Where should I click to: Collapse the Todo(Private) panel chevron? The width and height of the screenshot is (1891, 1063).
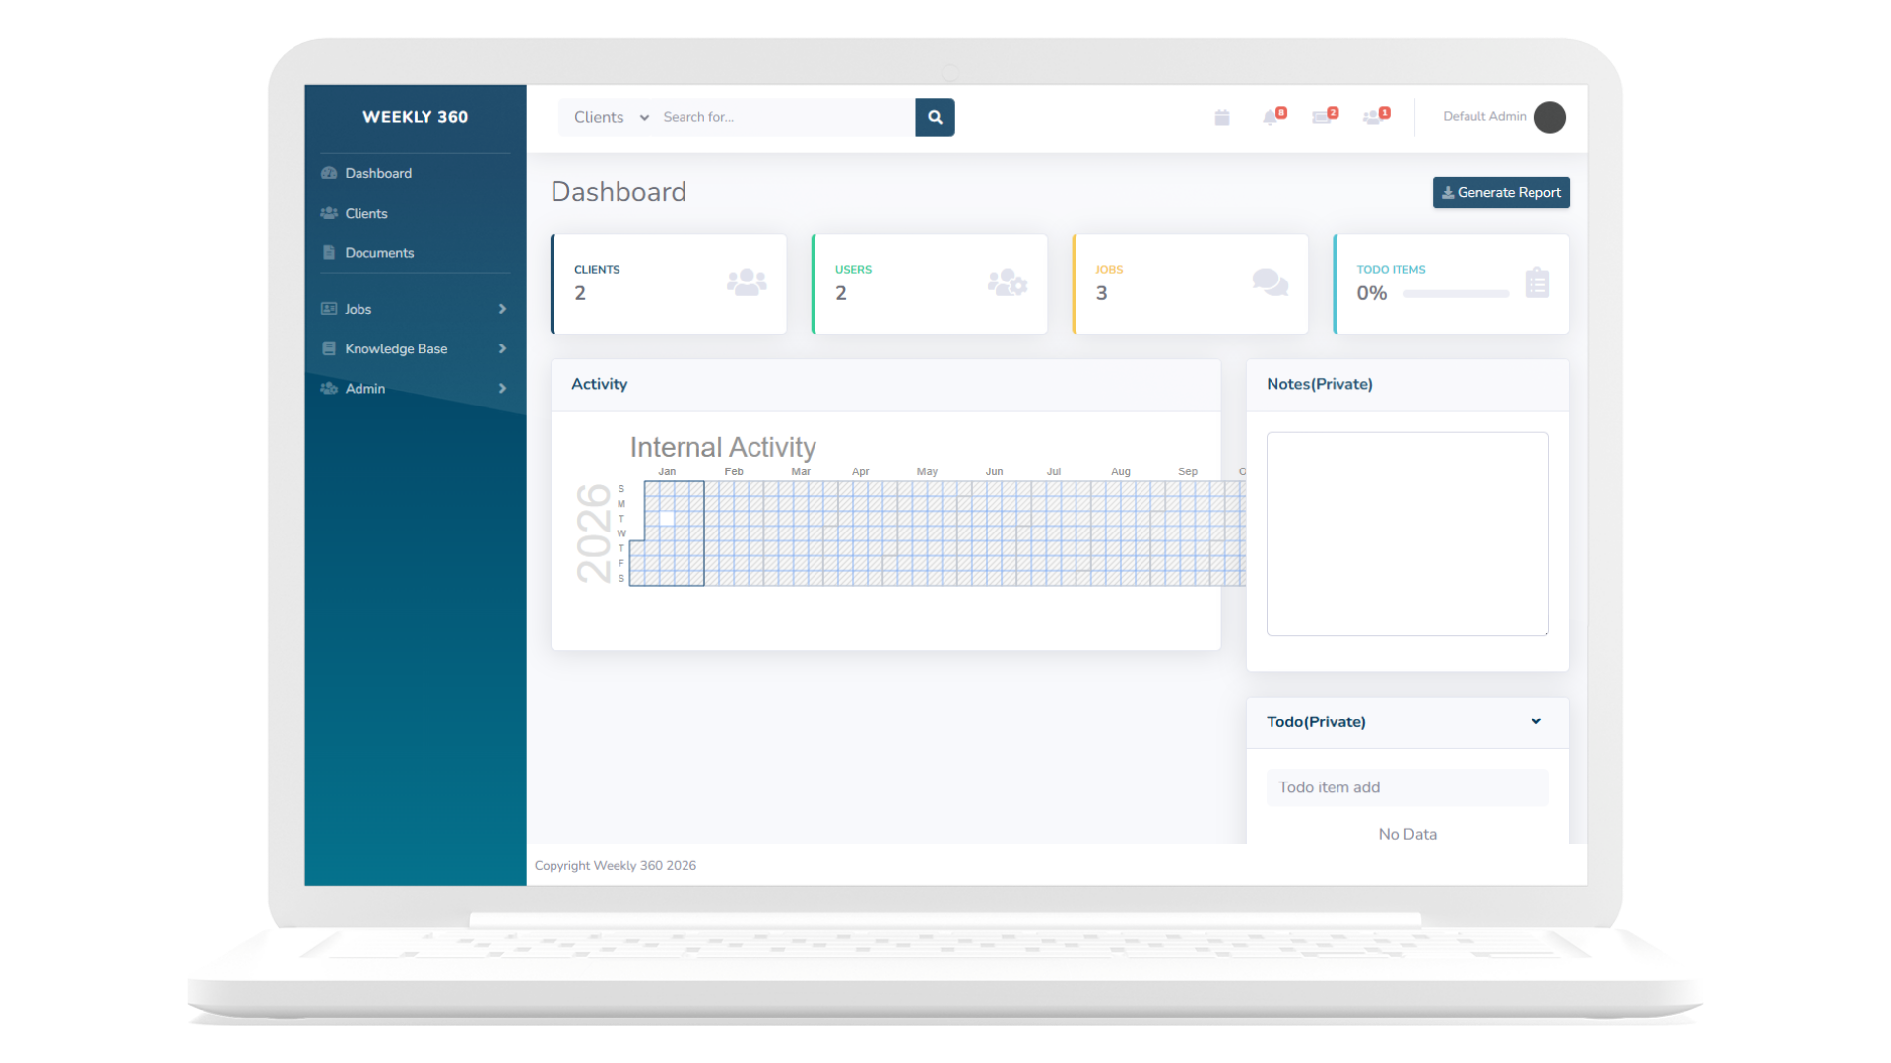(1535, 721)
